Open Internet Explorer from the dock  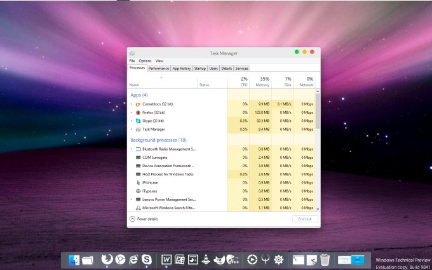134,259
